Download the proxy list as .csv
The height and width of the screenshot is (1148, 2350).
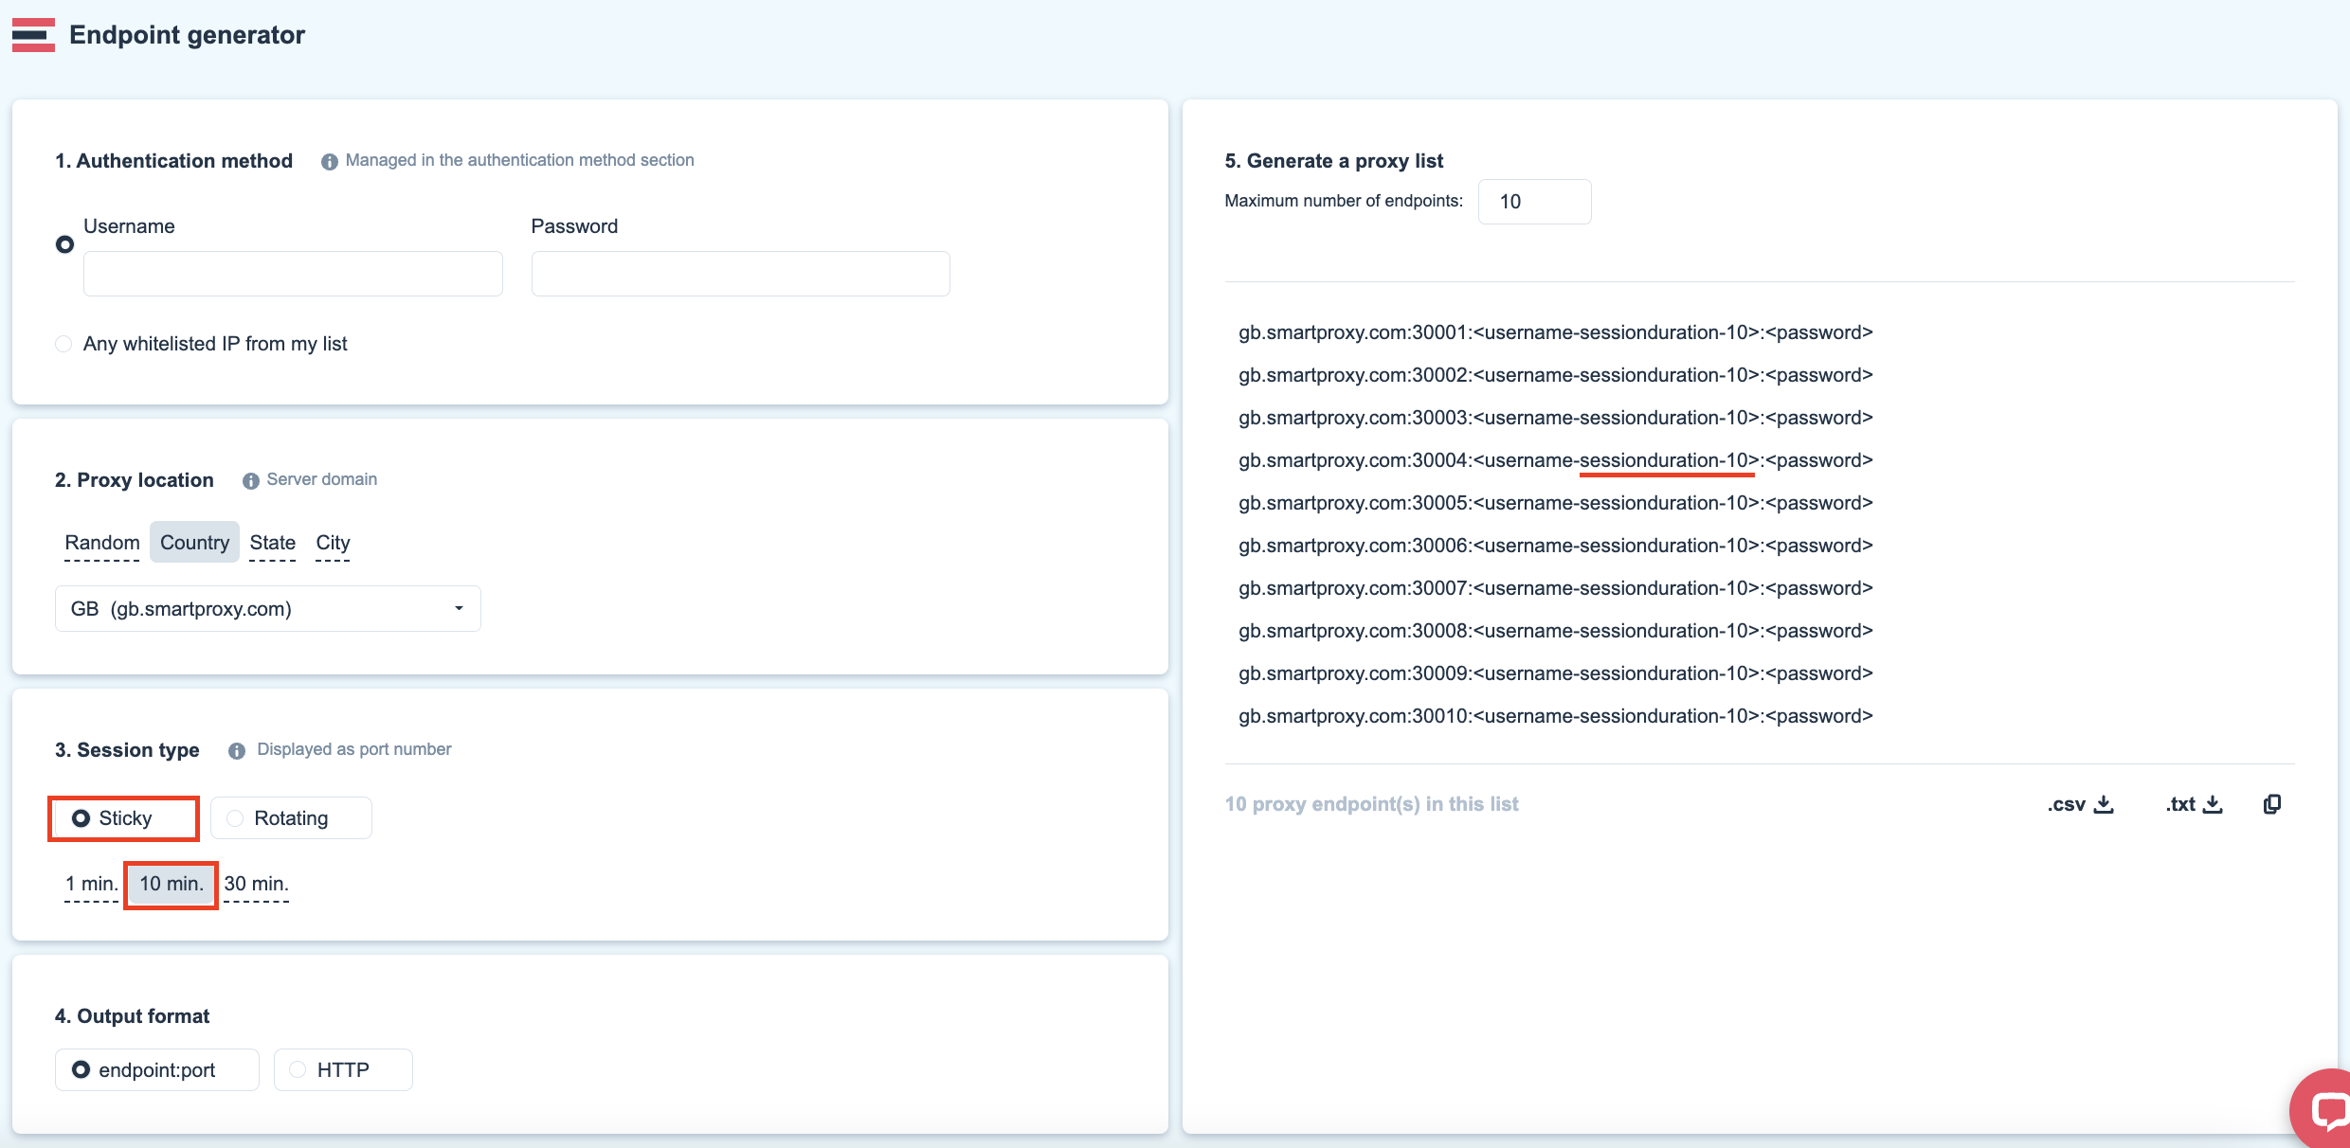2080,804
